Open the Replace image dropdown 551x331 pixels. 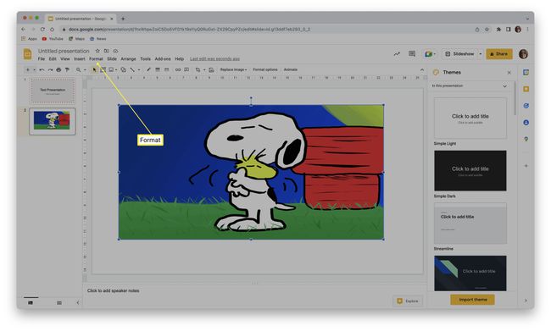click(233, 70)
